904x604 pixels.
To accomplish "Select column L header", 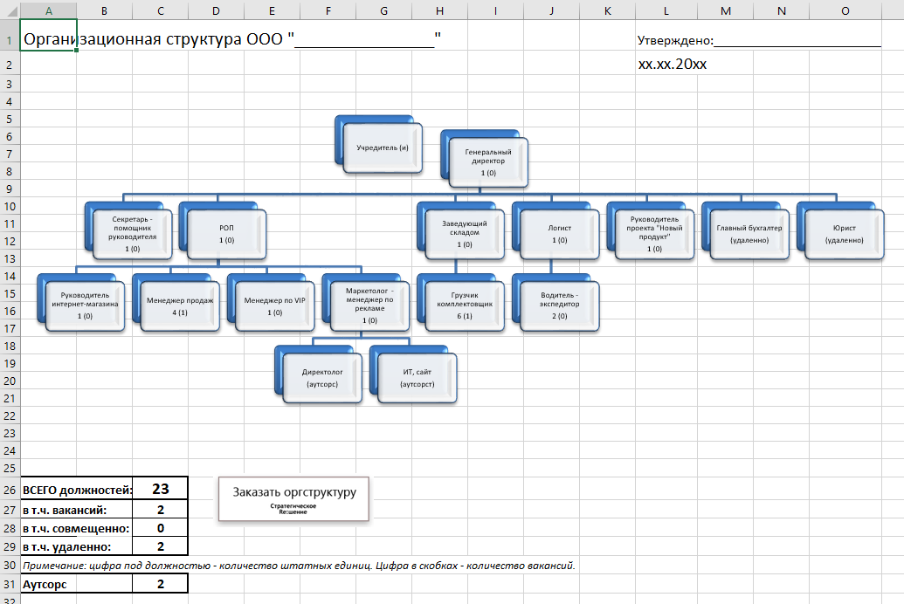I will tap(666, 10).
